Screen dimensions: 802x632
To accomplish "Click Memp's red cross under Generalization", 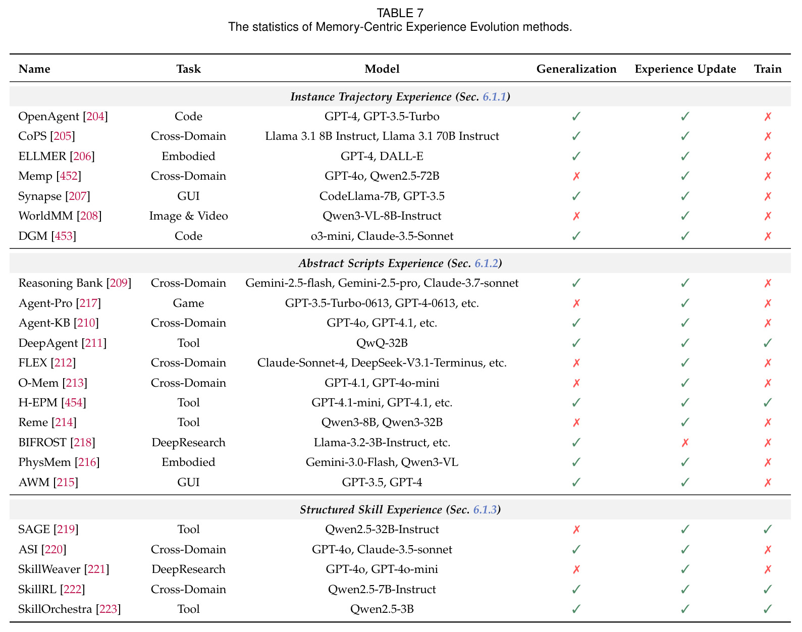I will click(x=576, y=176).
